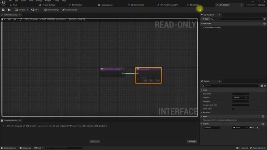Select the Return Node title
Image resolution: width=267 pixels, height=150 pixels.
tap(144, 69)
